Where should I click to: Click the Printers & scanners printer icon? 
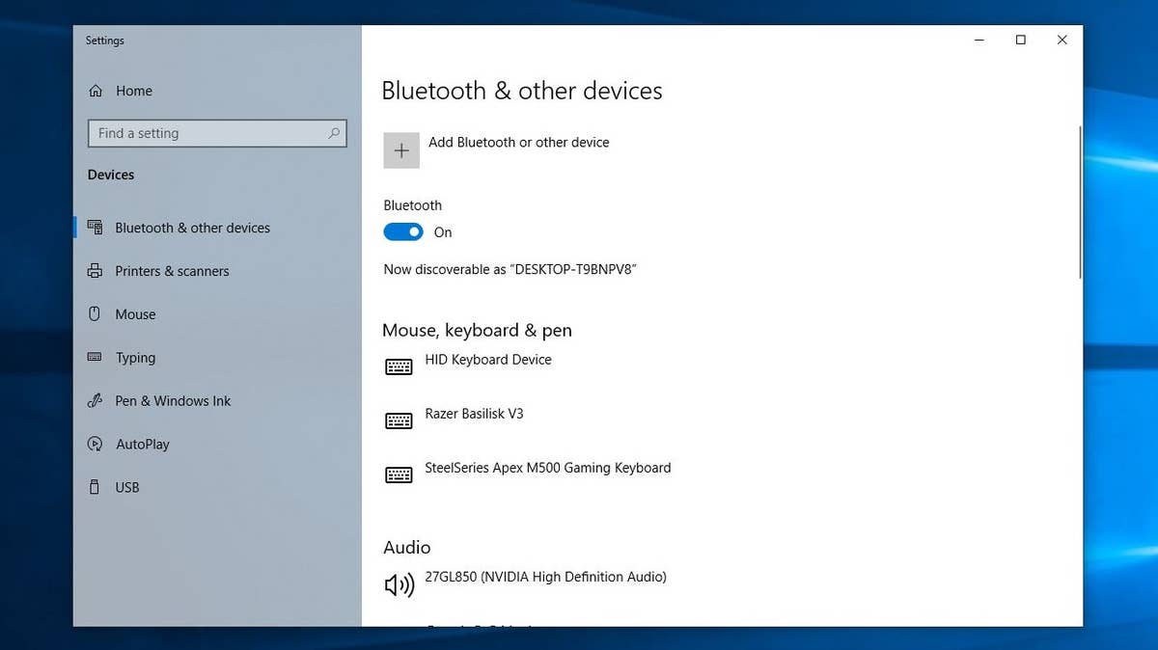[x=95, y=271]
